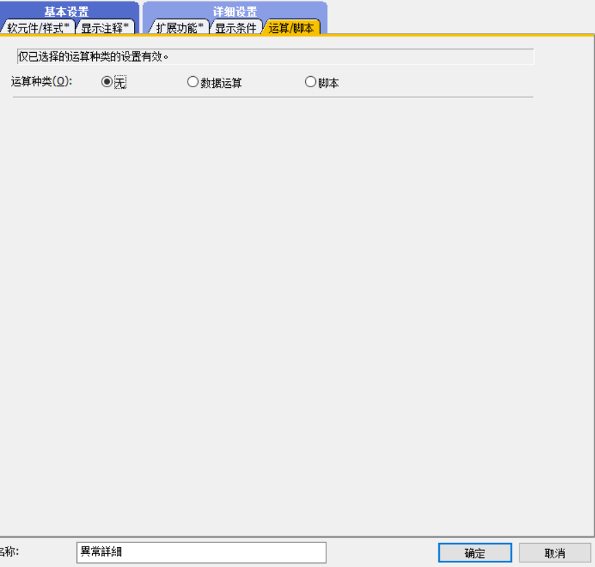
Task: Click the 基本设置 tab group header
Action: click(67, 12)
